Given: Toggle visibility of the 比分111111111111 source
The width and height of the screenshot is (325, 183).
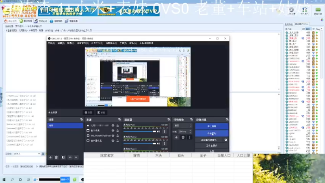Looking at the screenshot, I should tap(113, 126).
